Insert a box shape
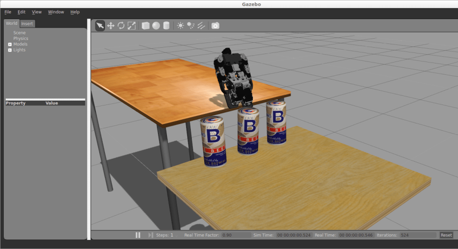The image size is (458, 249). [x=146, y=26]
